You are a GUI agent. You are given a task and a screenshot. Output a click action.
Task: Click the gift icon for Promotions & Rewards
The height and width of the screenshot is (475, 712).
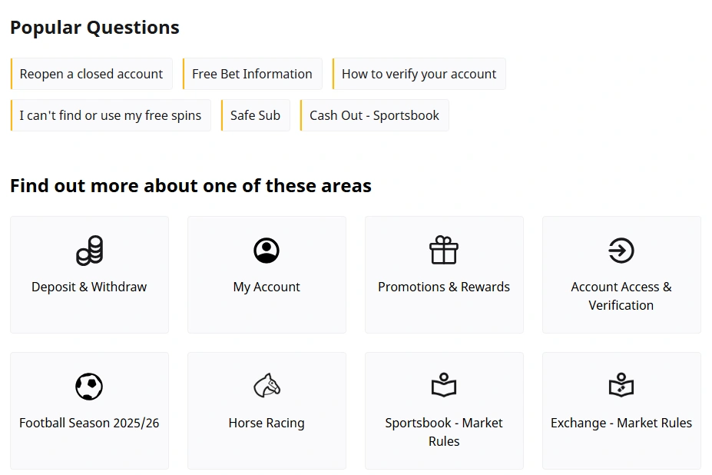(x=444, y=250)
